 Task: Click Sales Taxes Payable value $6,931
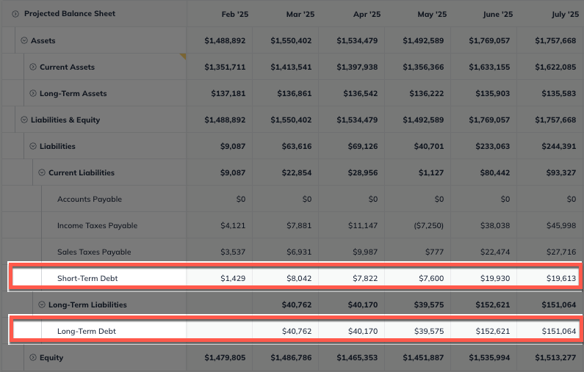click(299, 252)
